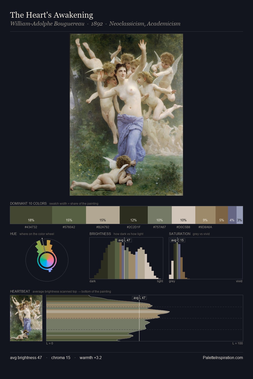The image size is (253, 379).
Task: Click "avg L 47" label in brightness histogram
Action: [x=124, y=240]
